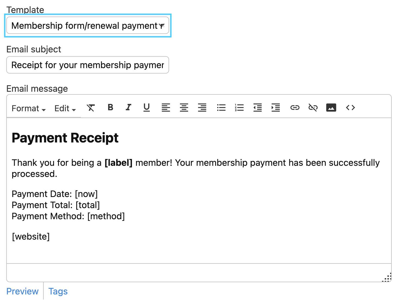The width and height of the screenshot is (399, 305).
Task: Open the source code view
Action: click(x=350, y=108)
